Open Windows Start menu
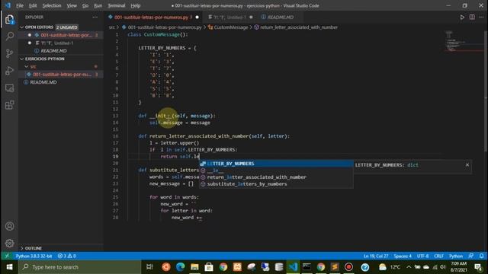 (x=9, y=267)
